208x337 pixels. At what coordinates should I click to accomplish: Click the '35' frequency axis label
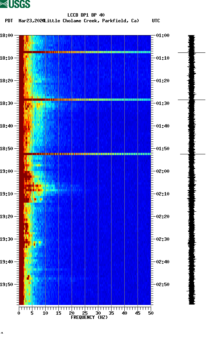point(111,313)
